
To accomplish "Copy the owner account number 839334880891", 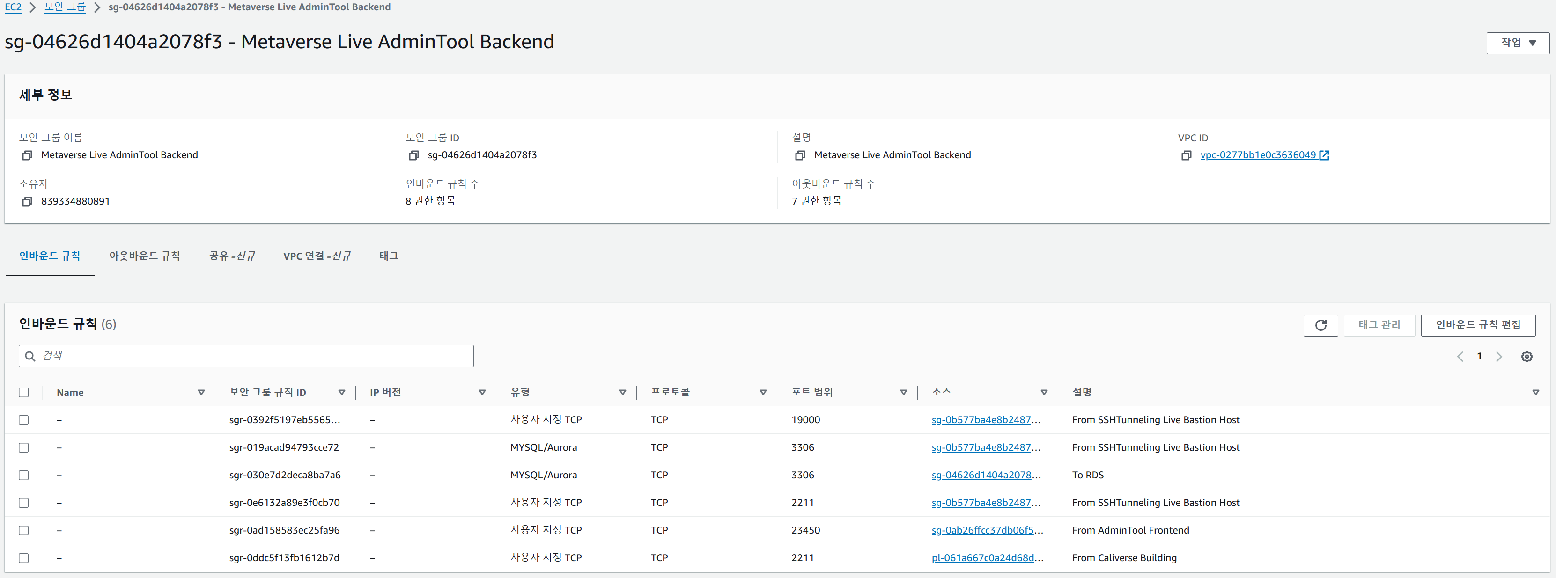I will 27,202.
